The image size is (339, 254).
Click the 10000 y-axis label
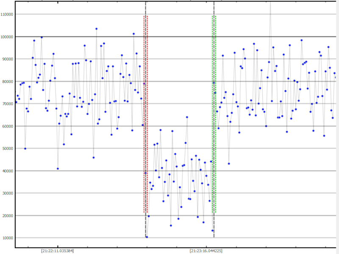[8, 238]
